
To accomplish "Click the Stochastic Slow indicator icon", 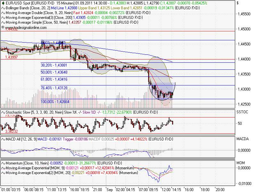I will coord(3,112).
